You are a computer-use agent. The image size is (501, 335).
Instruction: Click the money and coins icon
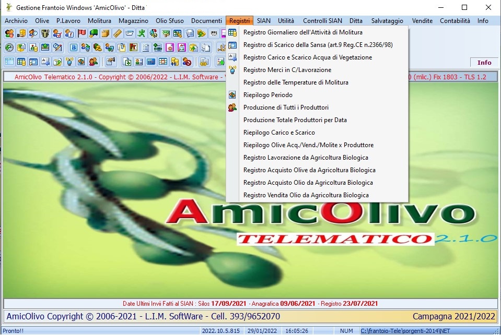point(98,47)
